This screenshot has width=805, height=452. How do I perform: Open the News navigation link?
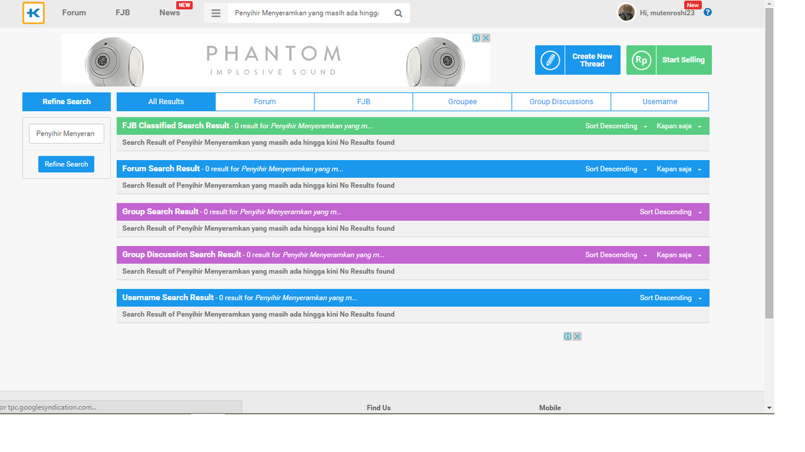point(169,13)
